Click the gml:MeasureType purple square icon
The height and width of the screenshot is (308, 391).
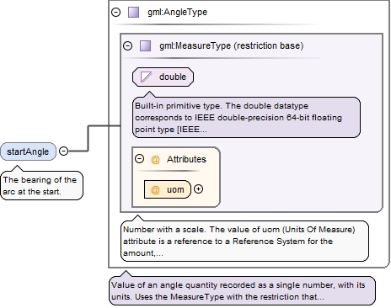145,45
